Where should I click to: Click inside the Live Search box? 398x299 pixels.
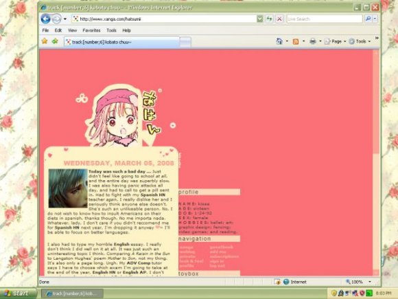[x=325, y=19]
